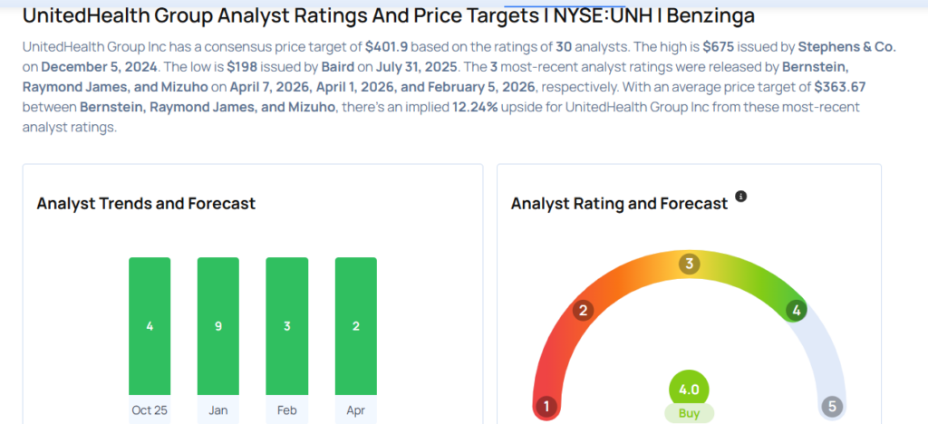The width and height of the screenshot is (928, 424).
Task: Click the red gauge marker numbered 1
Action: click(546, 406)
